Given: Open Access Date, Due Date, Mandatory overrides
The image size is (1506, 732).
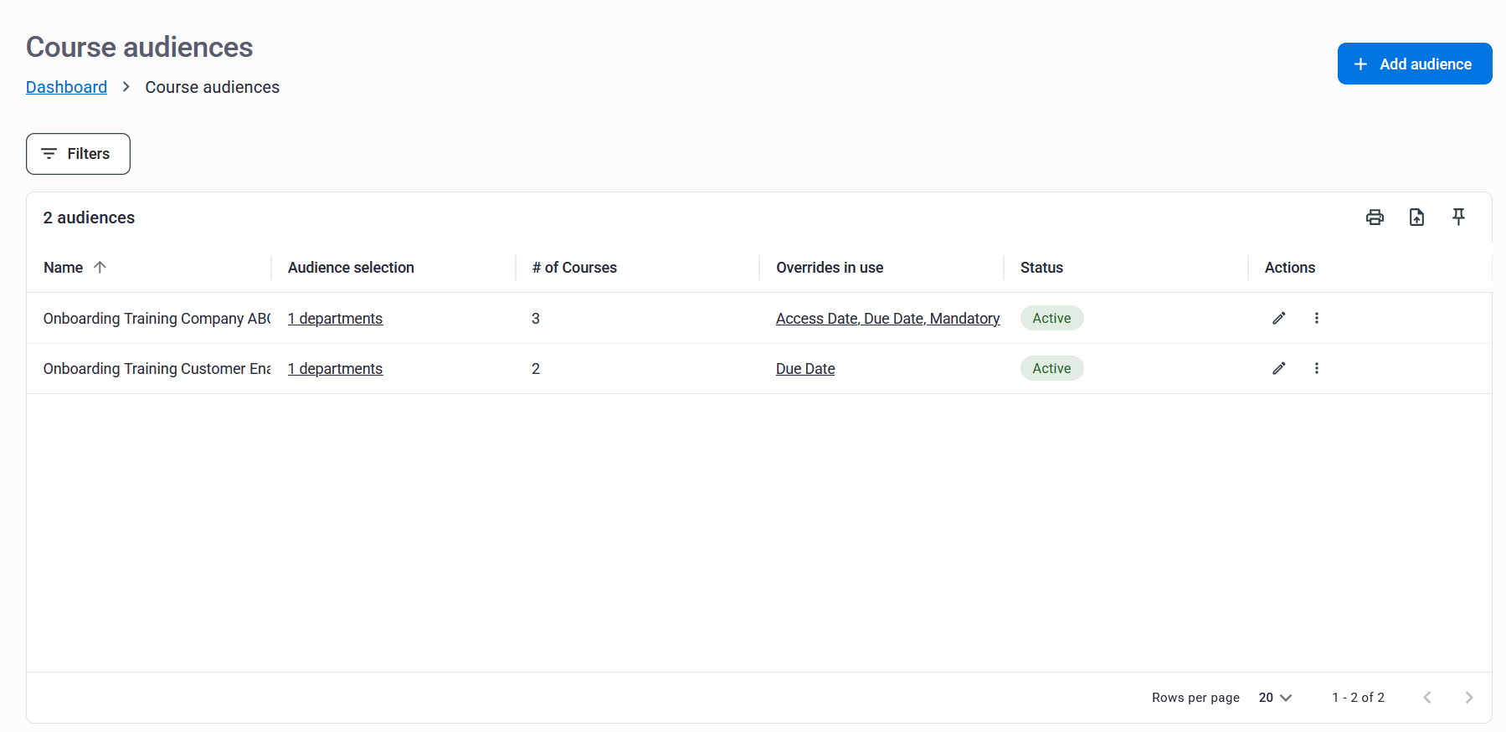Looking at the screenshot, I should click(888, 319).
